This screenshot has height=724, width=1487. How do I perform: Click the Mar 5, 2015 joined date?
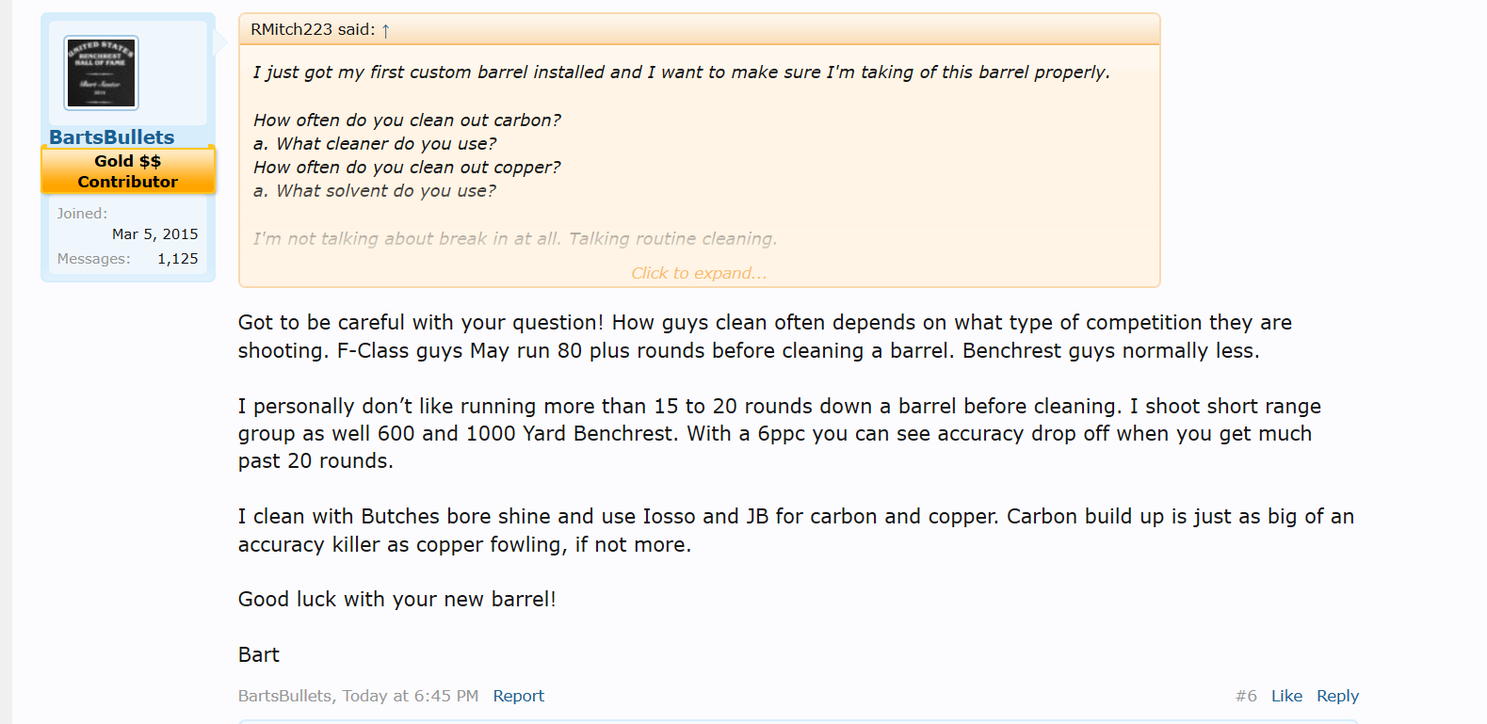[154, 234]
